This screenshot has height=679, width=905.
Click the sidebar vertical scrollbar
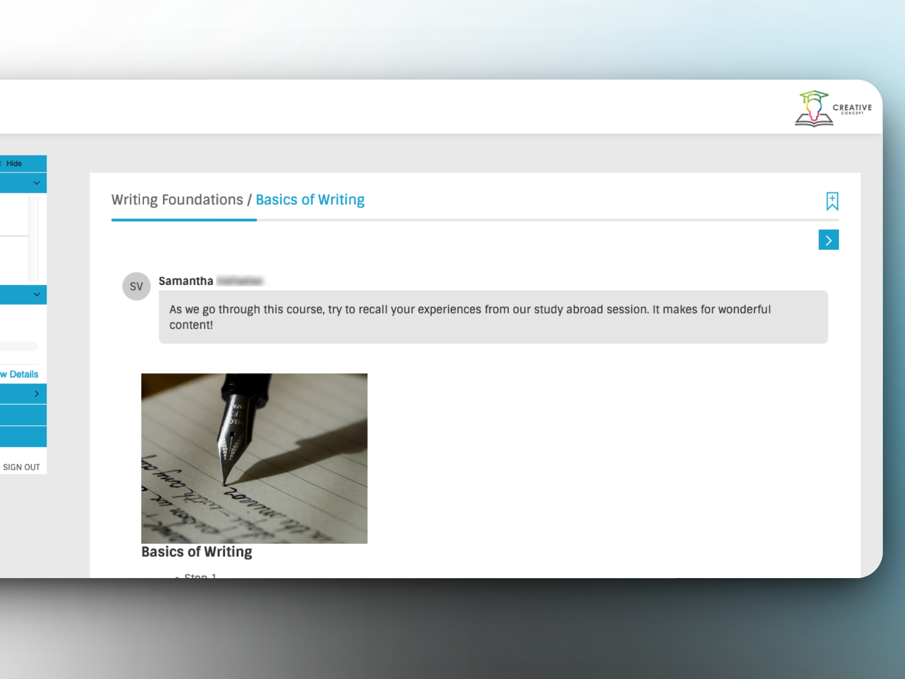[33, 238]
